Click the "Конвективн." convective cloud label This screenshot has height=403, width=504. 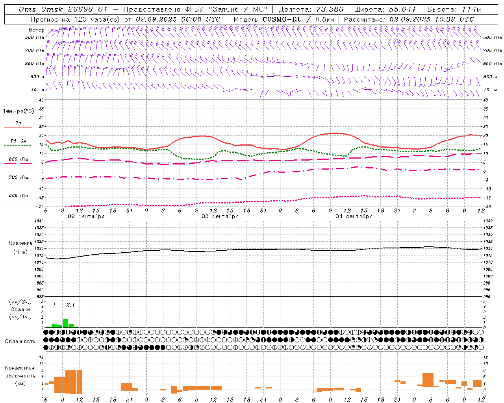[x=20, y=368]
